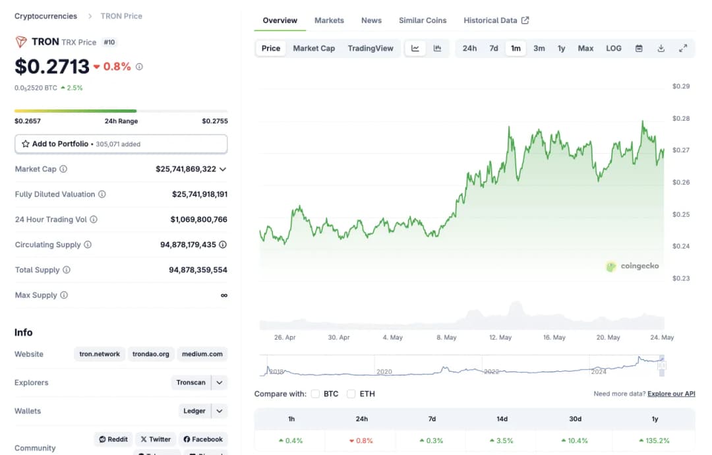The height and width of the screenshot is (455, 712).
Task: Open Explorers dropdown next to Tronscan
Action: point(220,382)
